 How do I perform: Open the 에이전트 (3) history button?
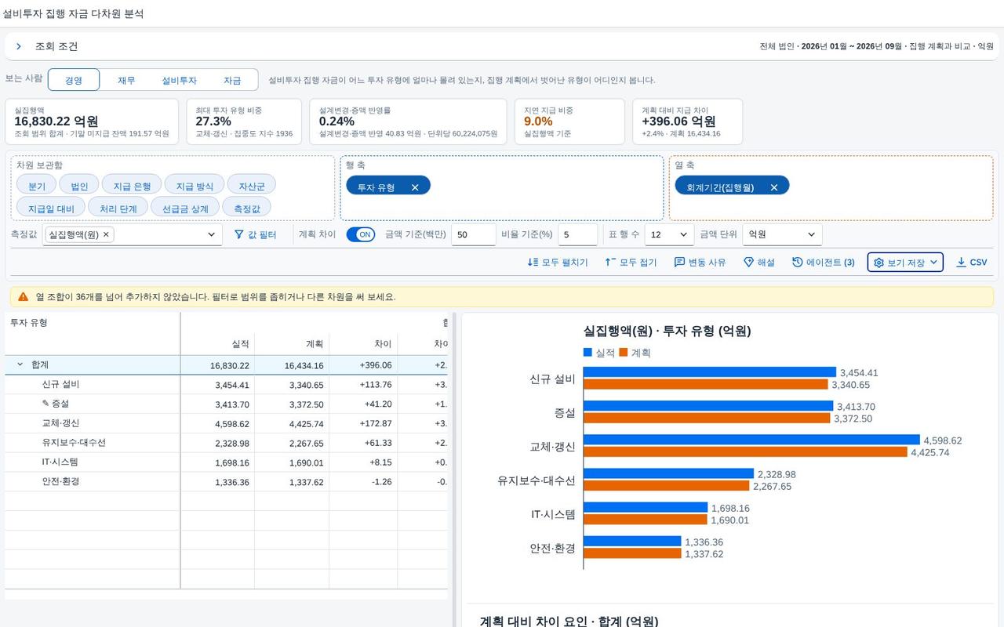coord(824,263)
